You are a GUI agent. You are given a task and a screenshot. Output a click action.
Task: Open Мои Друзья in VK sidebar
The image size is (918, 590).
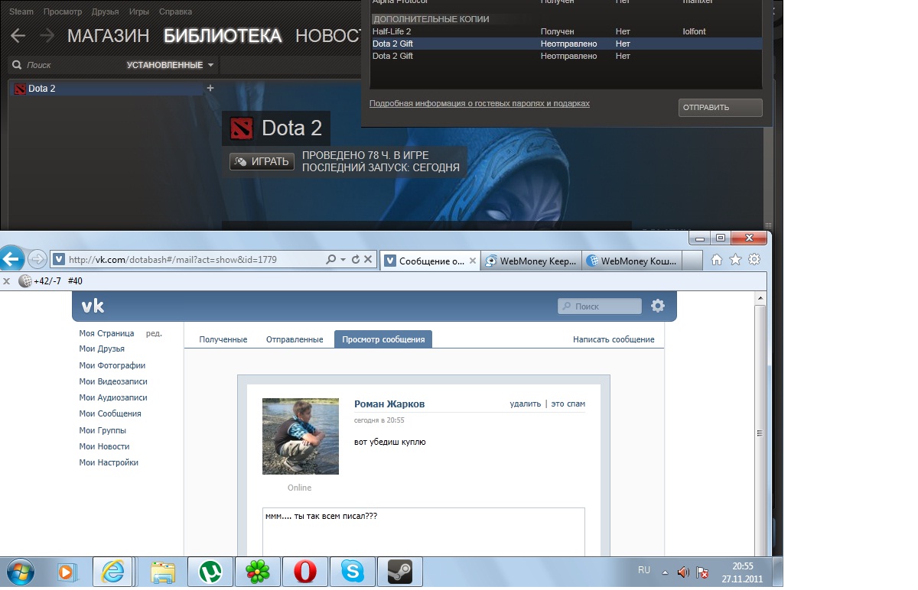click(102, 348)
